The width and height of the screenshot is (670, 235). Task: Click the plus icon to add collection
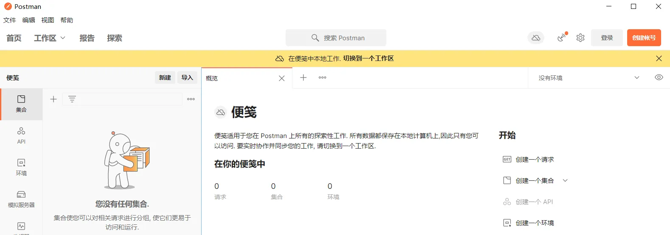pos(53,99)
